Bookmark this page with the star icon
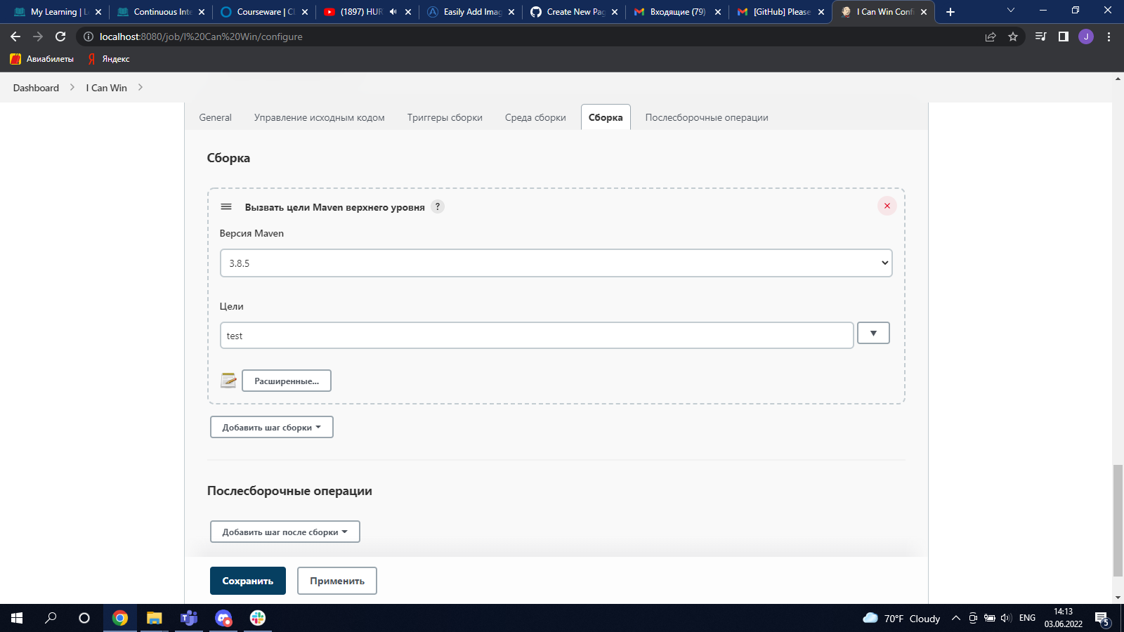The height and width of the screenshot is (632, 1124). pos(1013,37)
